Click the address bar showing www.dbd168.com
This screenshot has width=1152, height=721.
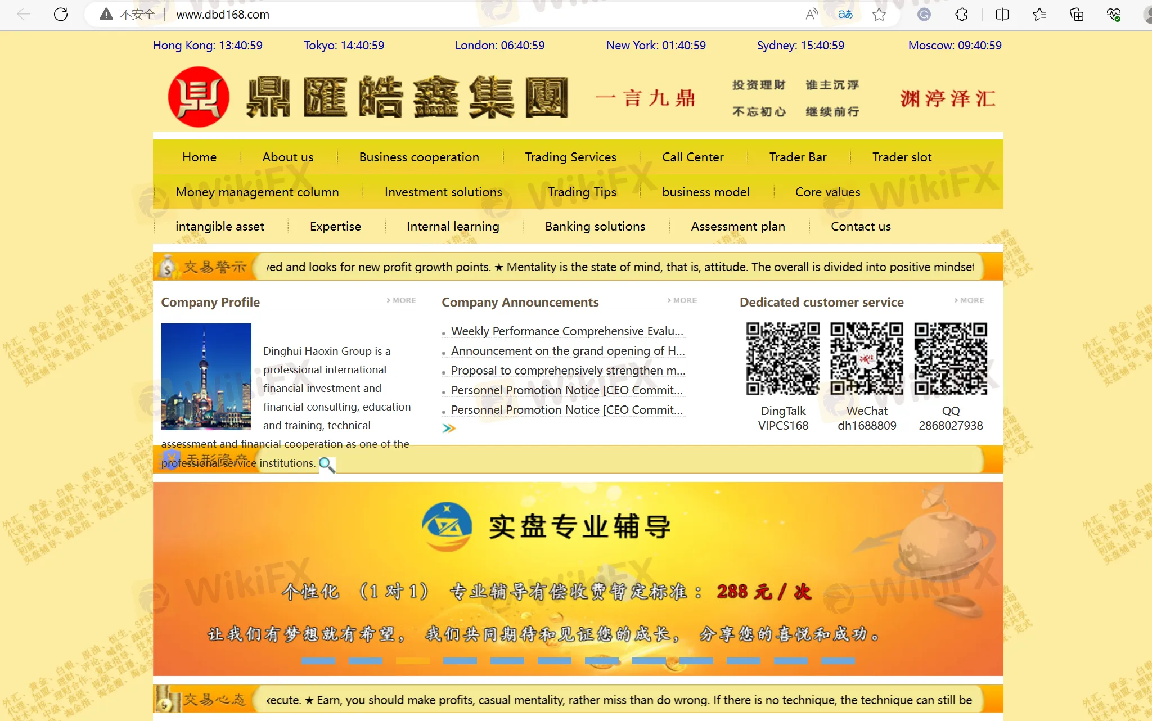[x=222, y=15]
